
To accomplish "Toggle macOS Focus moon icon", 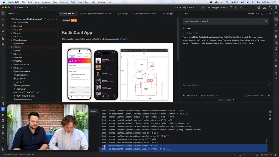I will tap(247, 2).
